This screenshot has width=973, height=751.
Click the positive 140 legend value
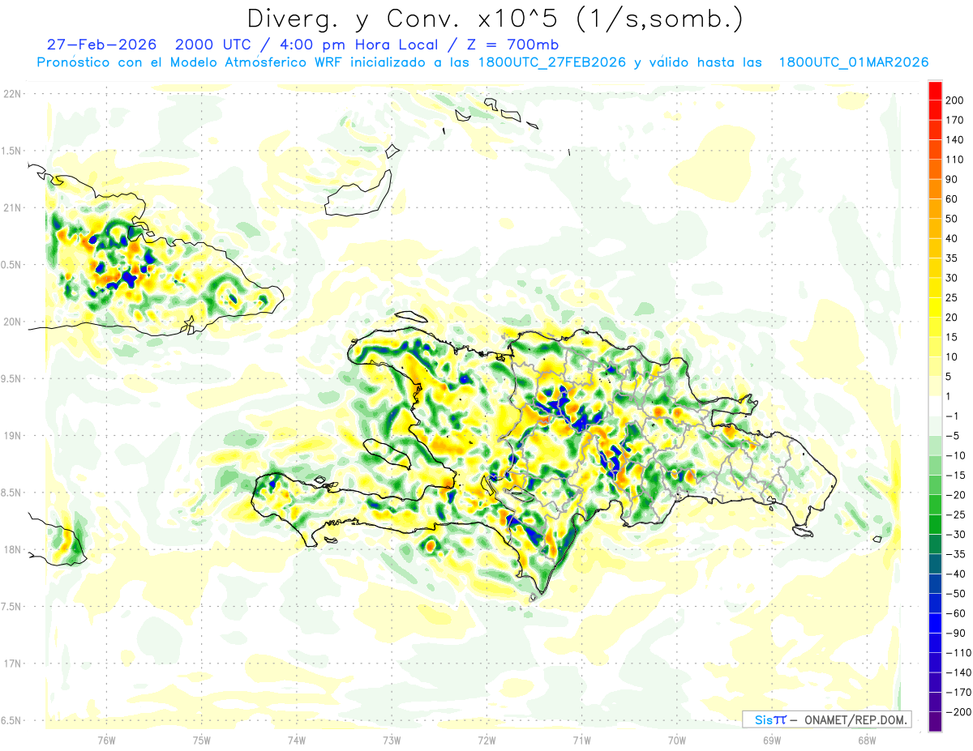[x=955, y=139]
